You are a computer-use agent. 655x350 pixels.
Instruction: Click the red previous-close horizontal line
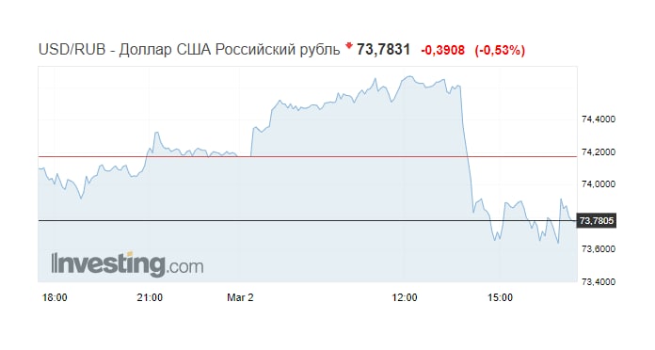(308, 156)
